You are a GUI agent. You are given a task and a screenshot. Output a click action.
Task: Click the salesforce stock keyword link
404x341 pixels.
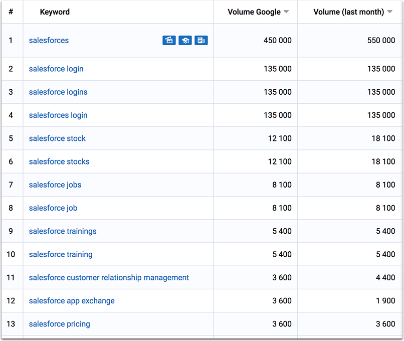(x=57, y=138)
